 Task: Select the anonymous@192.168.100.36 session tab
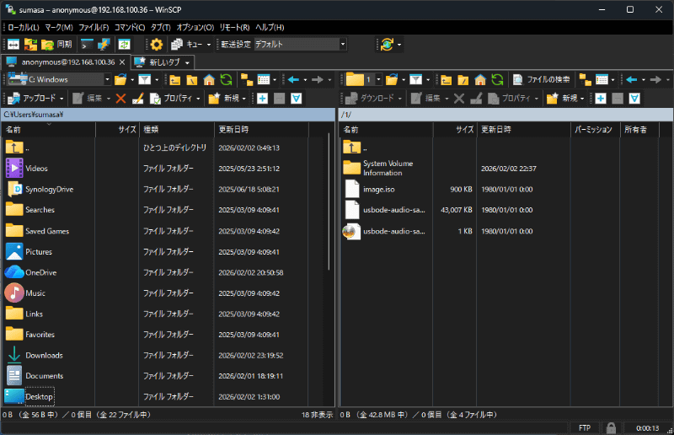(67, 62)
